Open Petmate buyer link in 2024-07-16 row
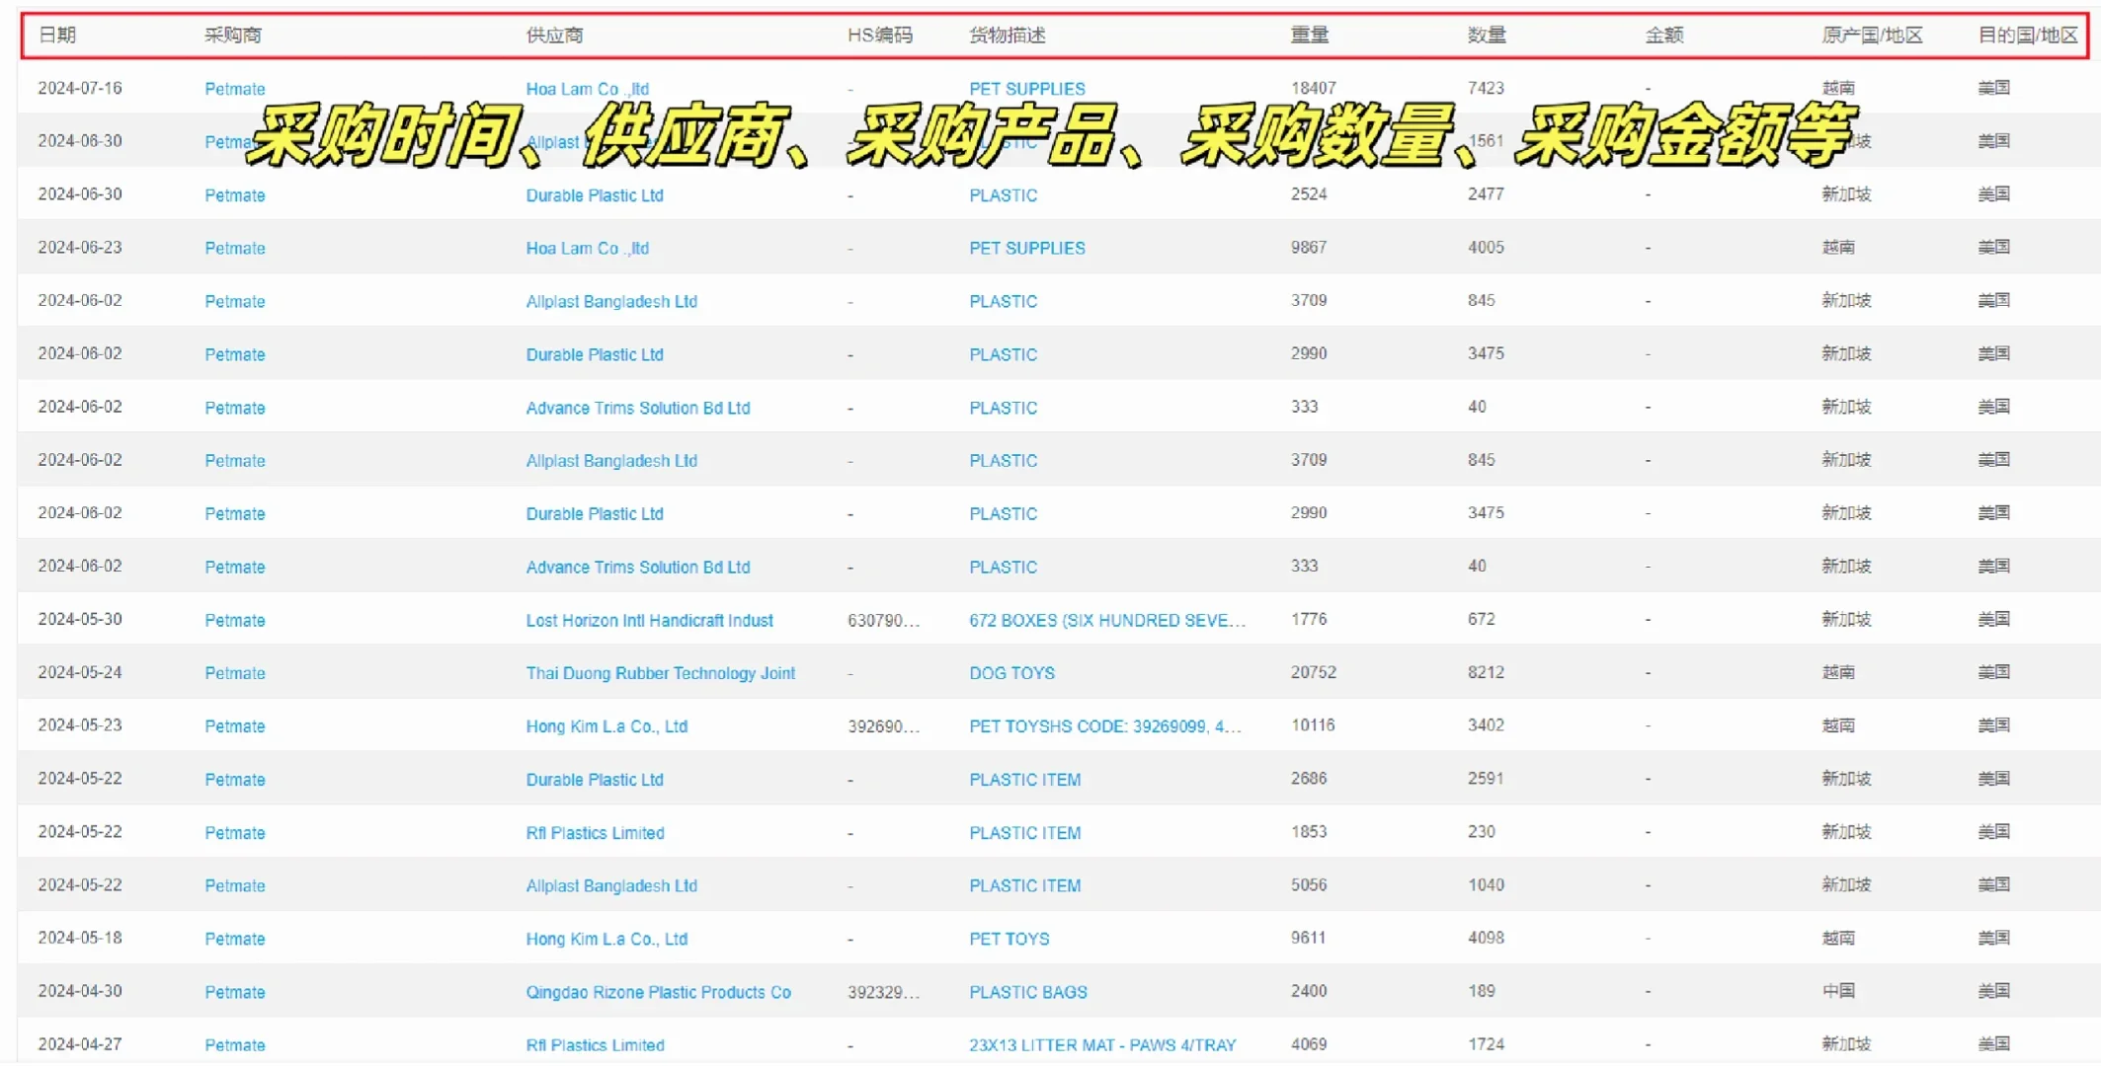The height and width of the screenshot is (1066, 2101). pyautogui.click(x=234, y=89)
